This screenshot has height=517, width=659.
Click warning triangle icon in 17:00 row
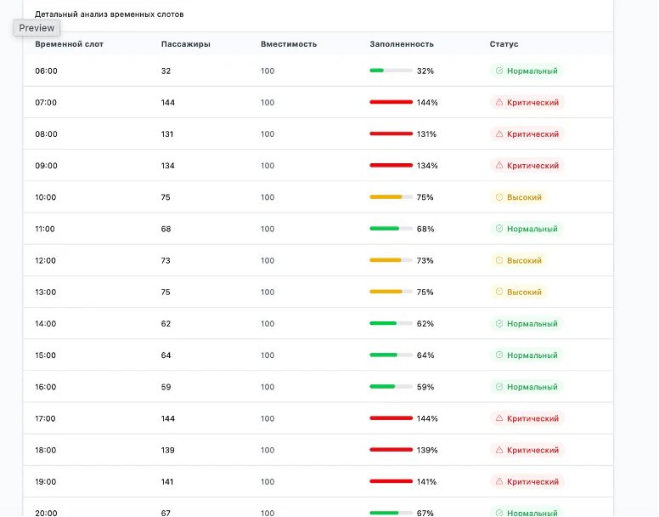pos(498,418)
